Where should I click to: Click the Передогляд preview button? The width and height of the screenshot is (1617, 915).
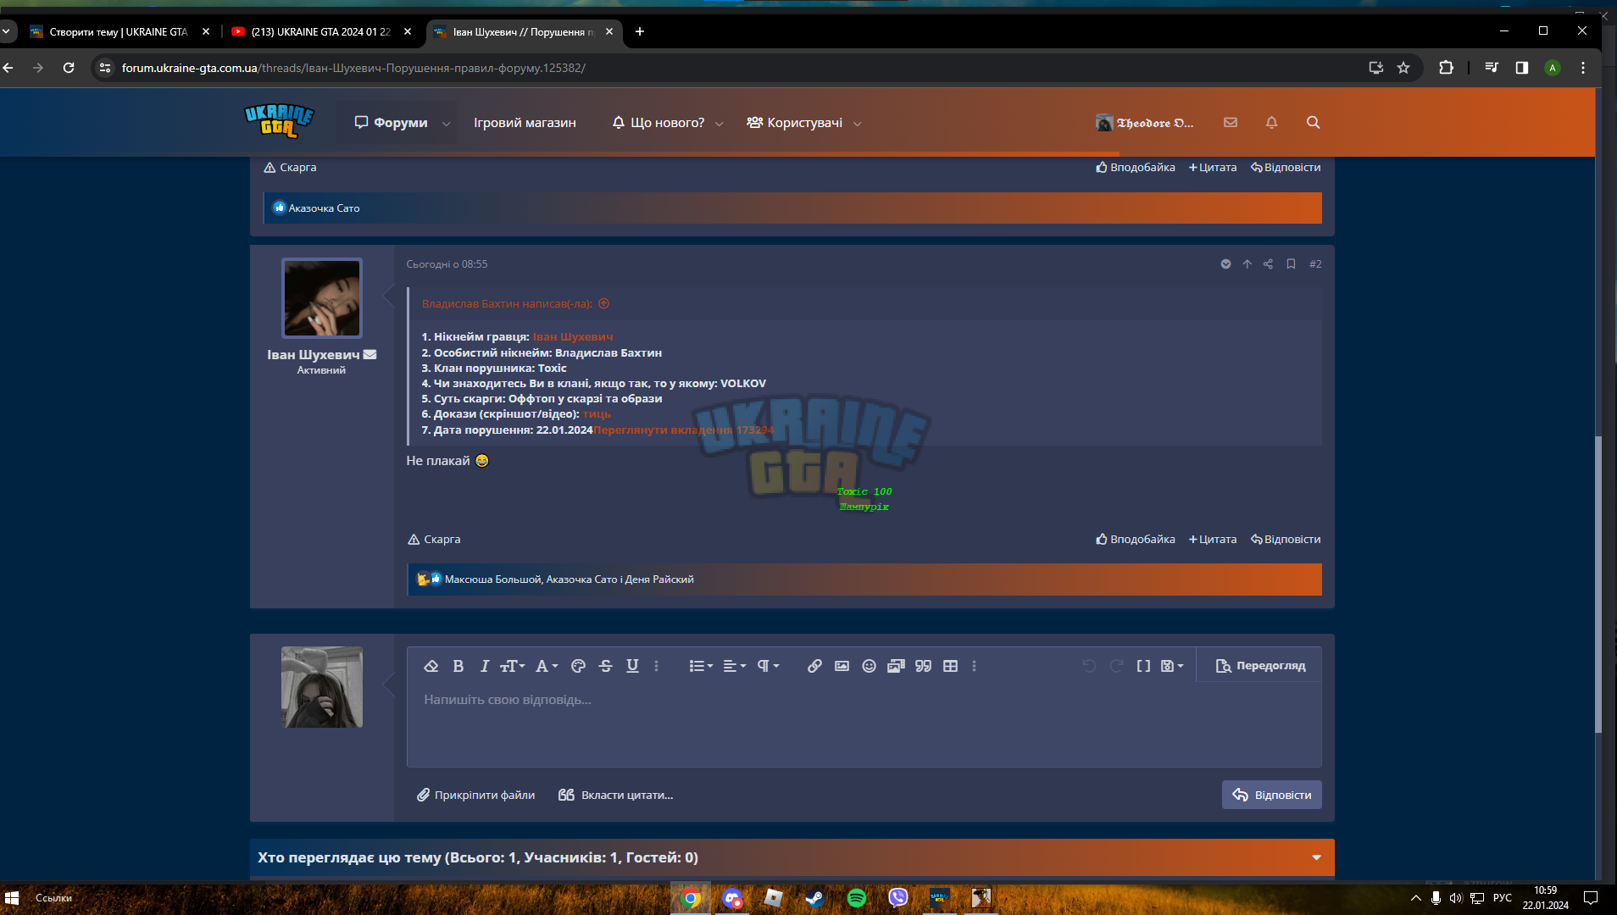click(1260, 666)
